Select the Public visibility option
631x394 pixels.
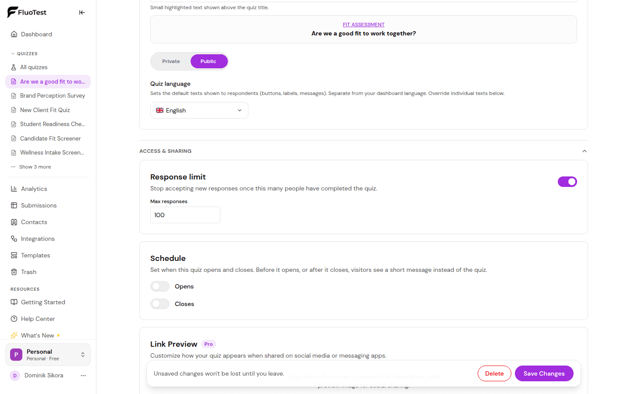pyautogui.click(x=209, y=61)
